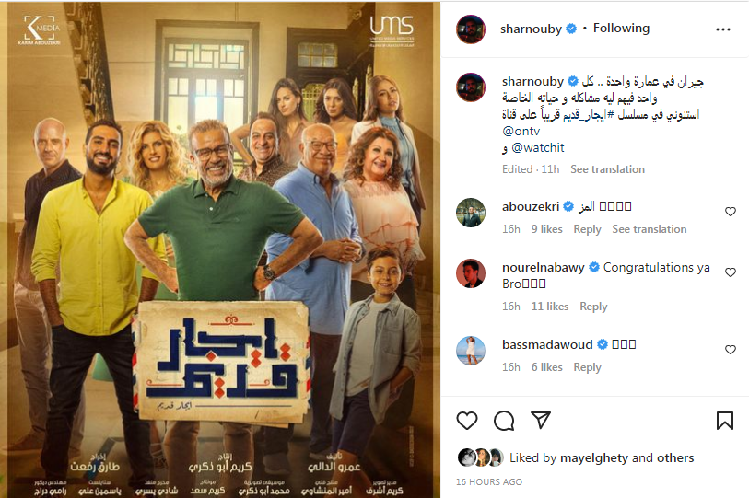The width and height of the screenshot is (749, 498).
Task: Open sharnouby's avatar in the post header
Action: 471,29
